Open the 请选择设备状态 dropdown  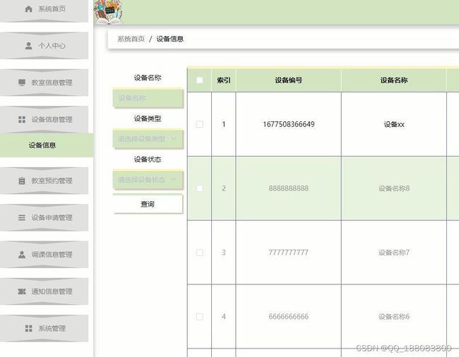point(148,179)
